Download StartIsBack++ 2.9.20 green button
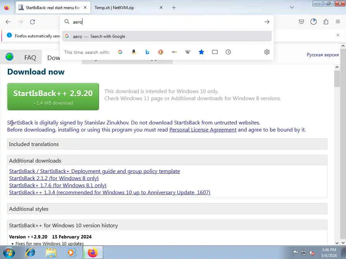Viewport: 346px width, 259px height. (x=53, y=96)
